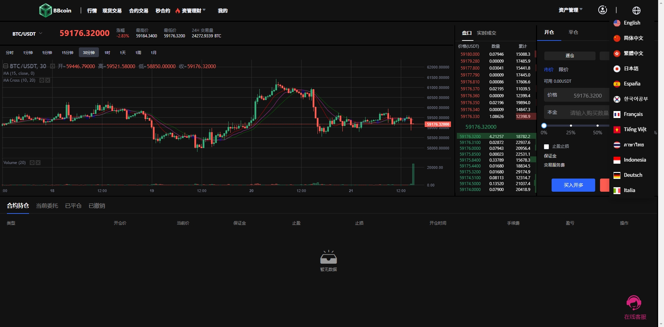664x327 pixels.
Task: Switch to the 实时成交 tab
Action: click(x=486, y=33)
